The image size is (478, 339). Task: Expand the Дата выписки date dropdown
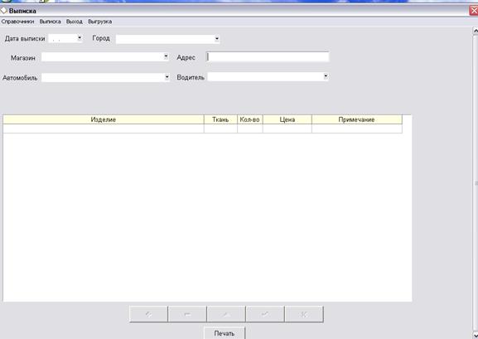point(80,38)
